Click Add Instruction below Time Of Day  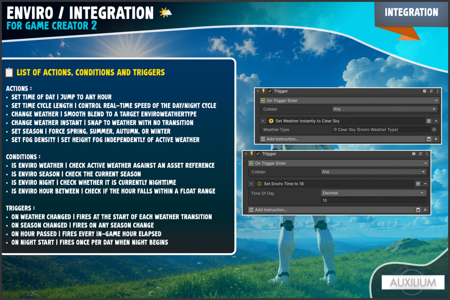[x=330, y=210]
